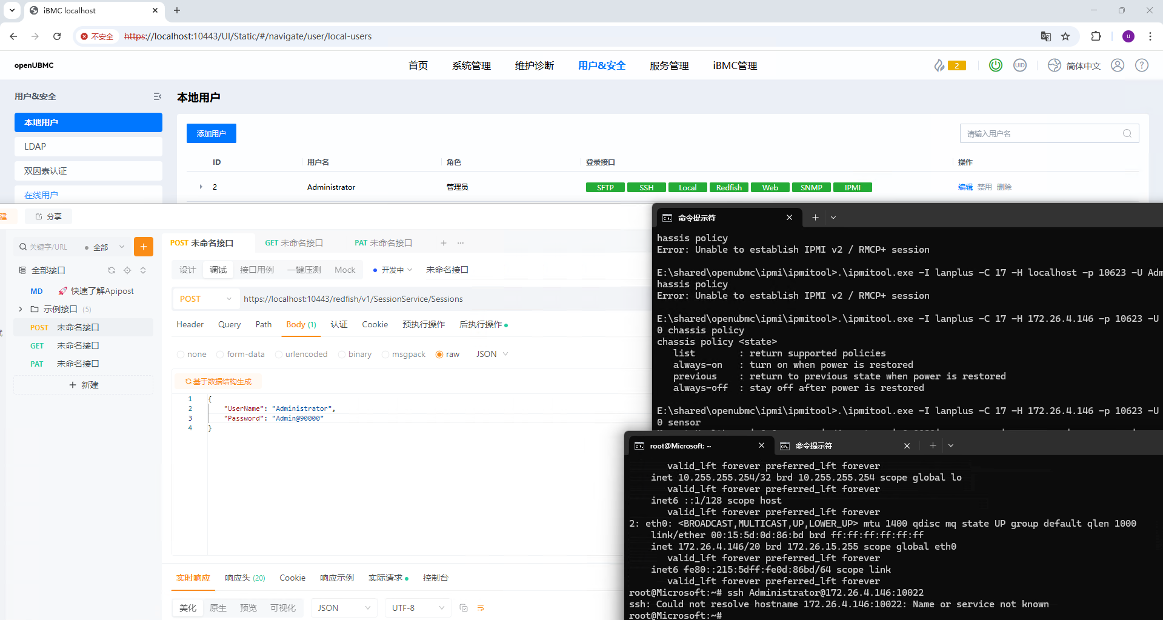1163x620 pixels.
Task: Select the raw body type radio
Action: point(439,355)
